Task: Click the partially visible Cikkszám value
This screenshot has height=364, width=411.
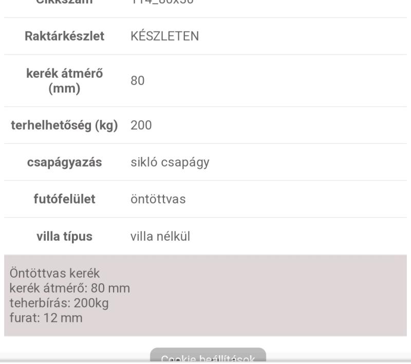Action: point(162,2)
